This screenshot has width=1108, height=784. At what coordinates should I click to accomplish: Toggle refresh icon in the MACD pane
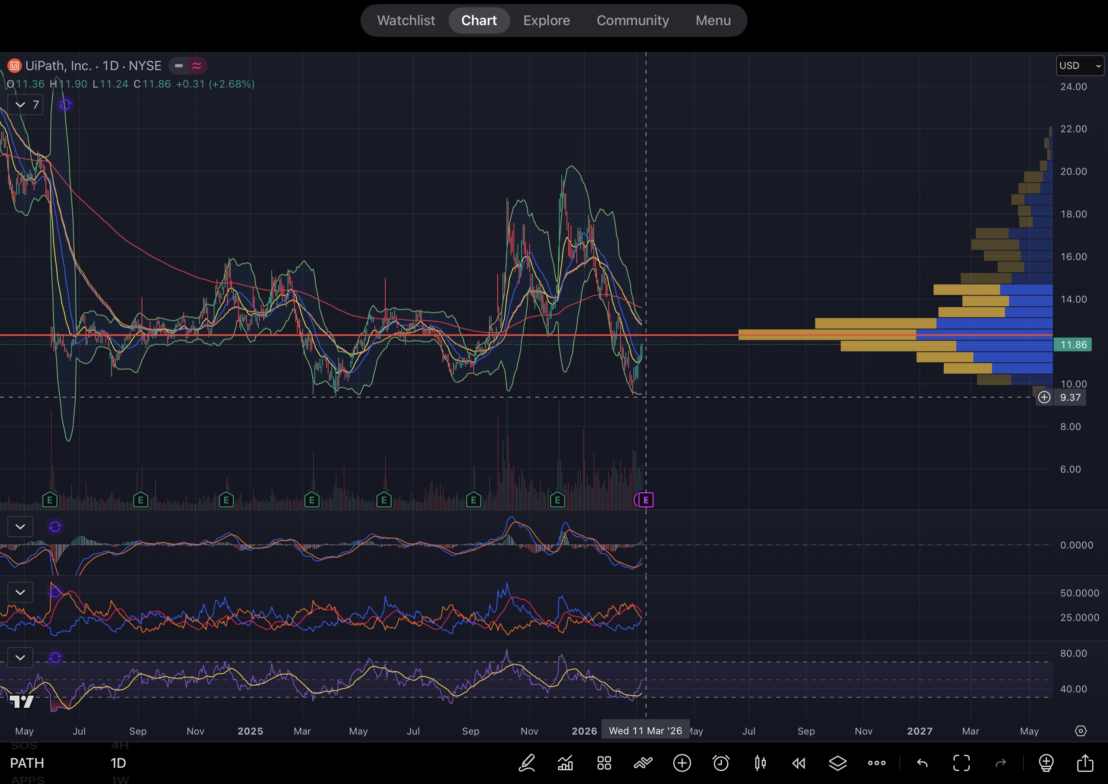pyautogui.click(x=55, y=526)
